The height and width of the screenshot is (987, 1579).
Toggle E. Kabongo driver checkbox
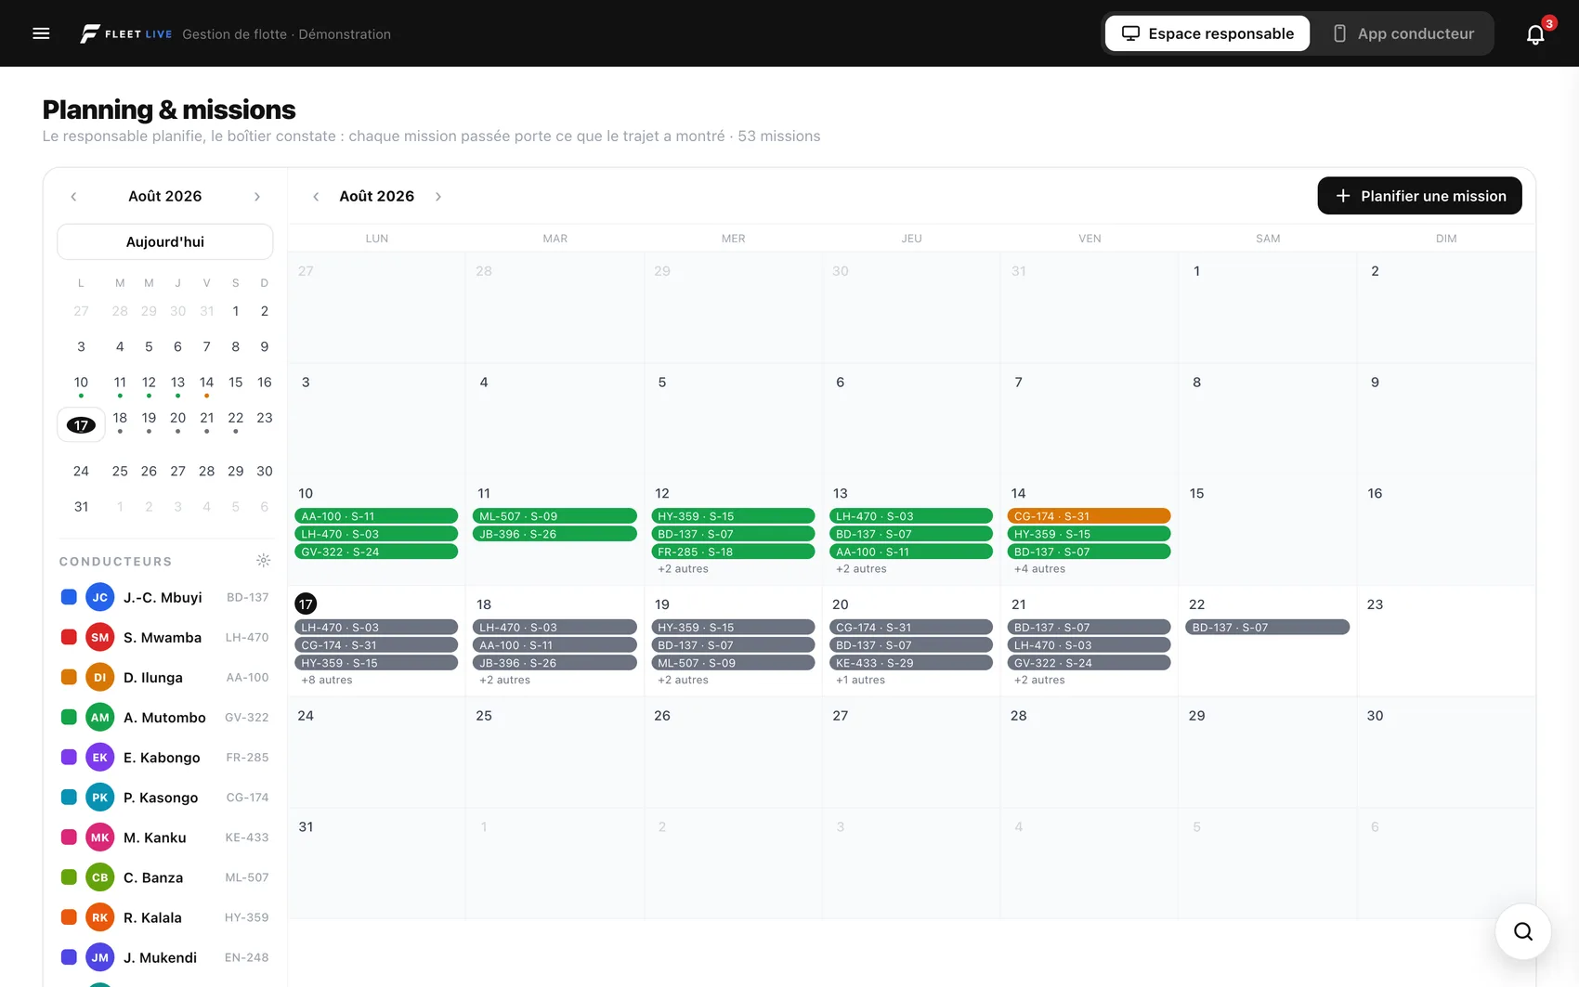pyautogui.click(x=69, y=757)
